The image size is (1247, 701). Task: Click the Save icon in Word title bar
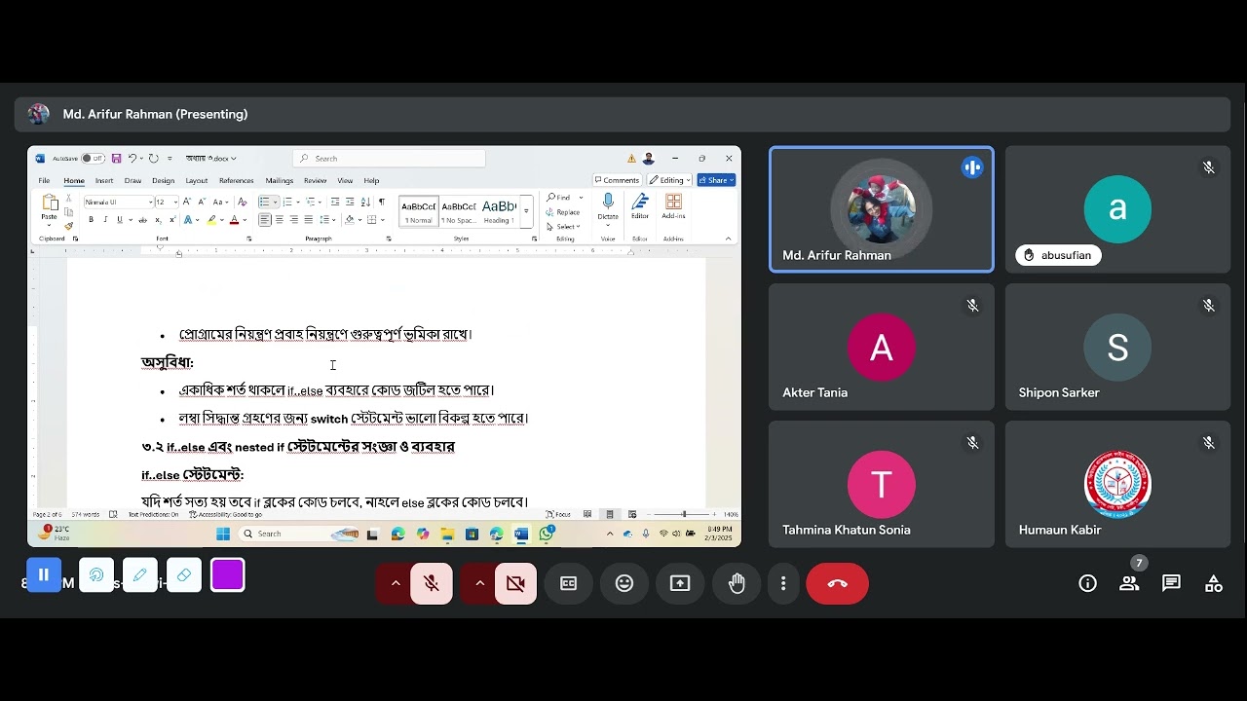116,158
